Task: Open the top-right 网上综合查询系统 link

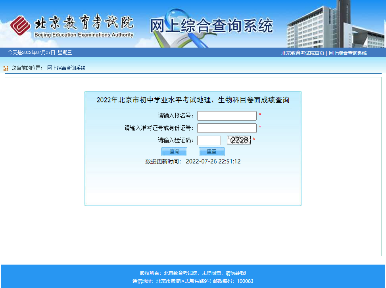Action: 348,53
